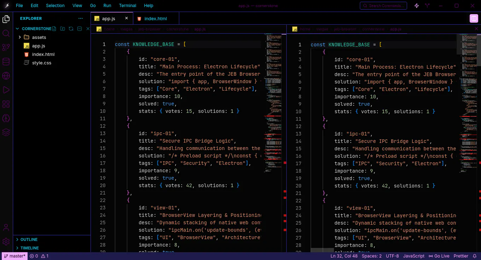Open the Run and Debug view icon
Screen dimensions: 481x260
point(6,90)
